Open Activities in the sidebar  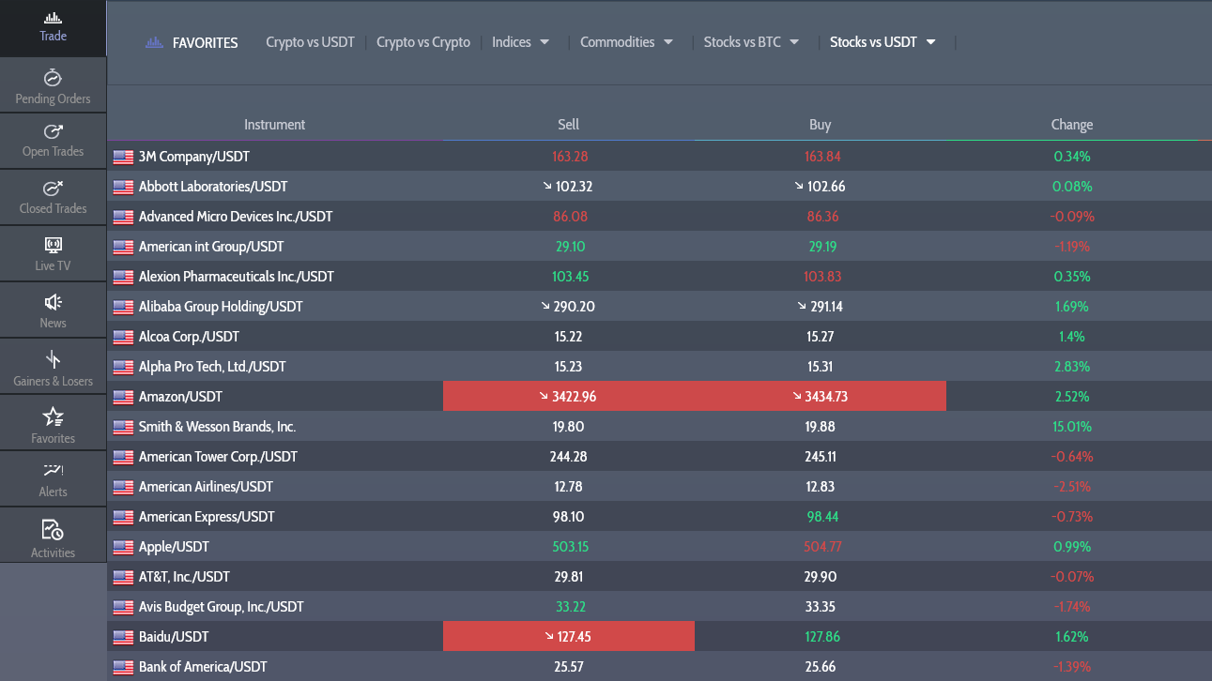[53, 536]
